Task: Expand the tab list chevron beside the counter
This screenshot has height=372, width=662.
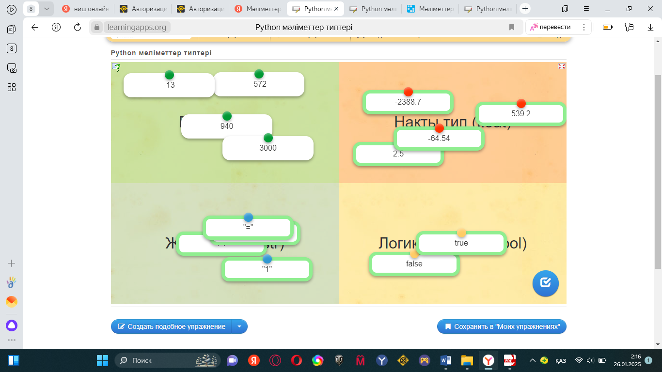Action: coord(47,9)
